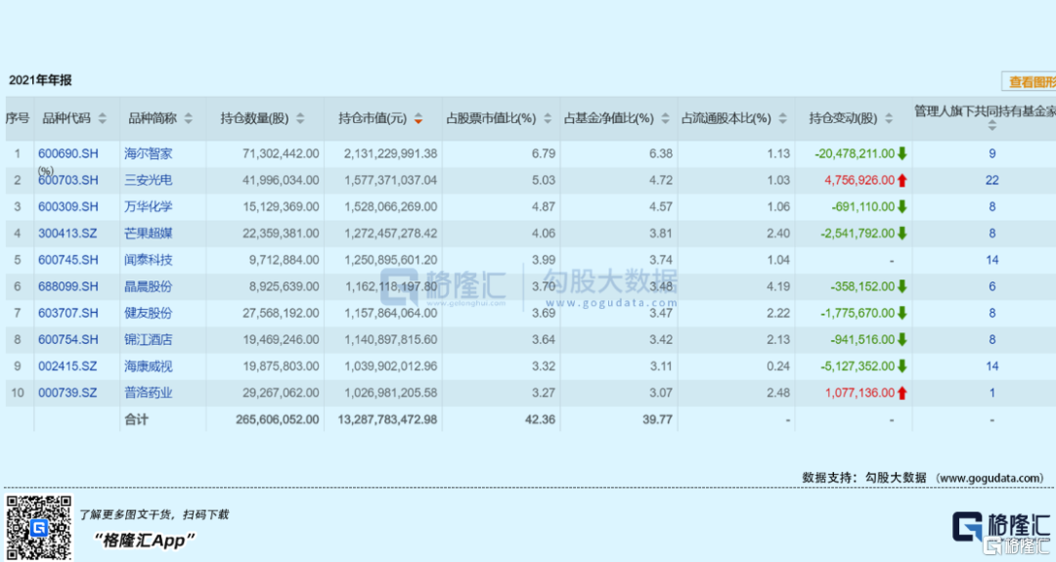Click the QR code for 格隆汇App
Screen dimensions: 1056x562
[x=38, y=527]
